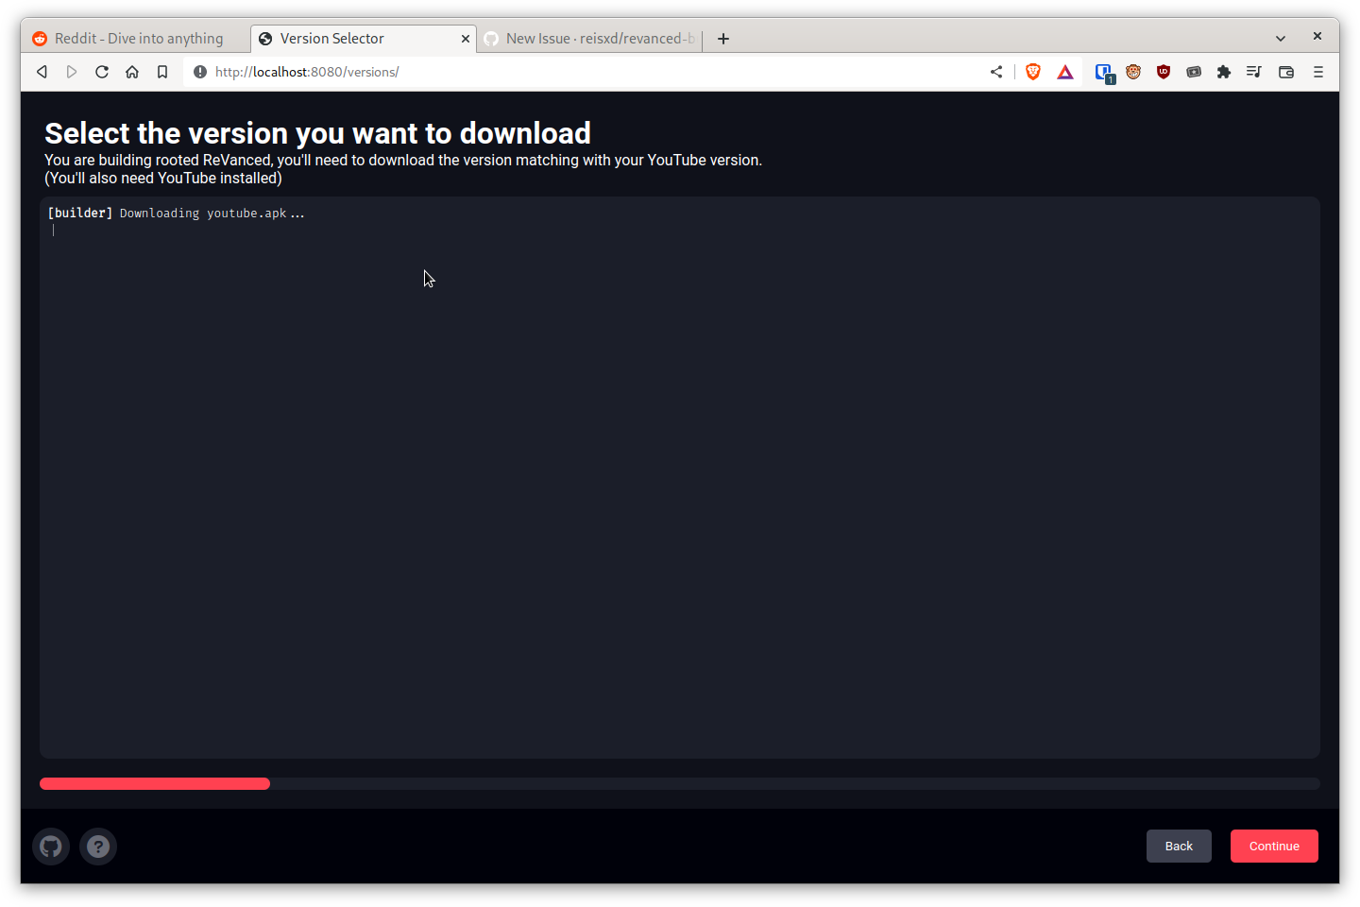
Task: Reload the Version Selector page
Action: (102, 72)
